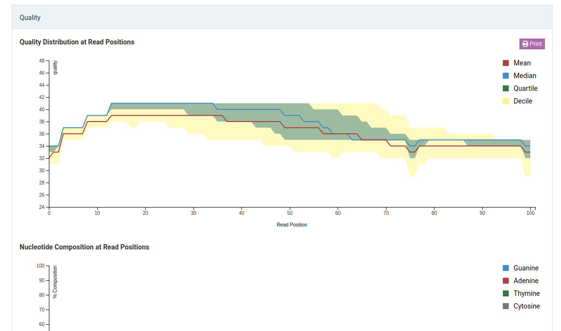This screenshot has width=561, height=331.
Task: Click the blue Guanine legend swatch
Action: click(x=505, y=268)
